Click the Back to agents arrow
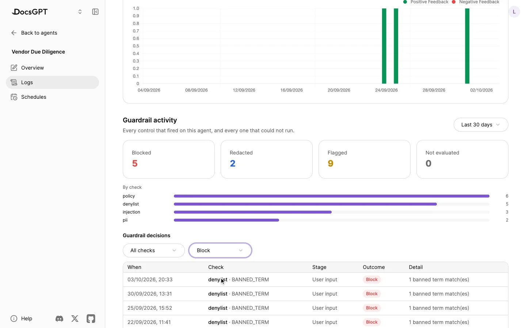 pos(14,33)
